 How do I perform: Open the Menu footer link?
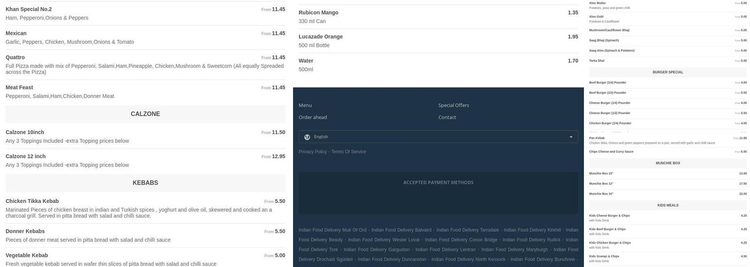click(x=305, y=105)
